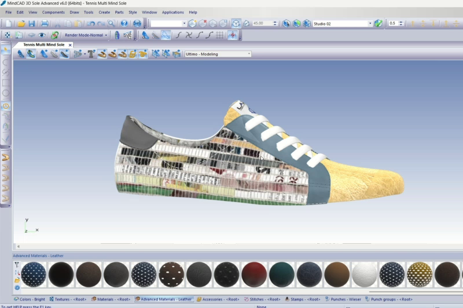Select the white leather material sphere
Screen dimensions: 463x308
[x=365, y=274]
